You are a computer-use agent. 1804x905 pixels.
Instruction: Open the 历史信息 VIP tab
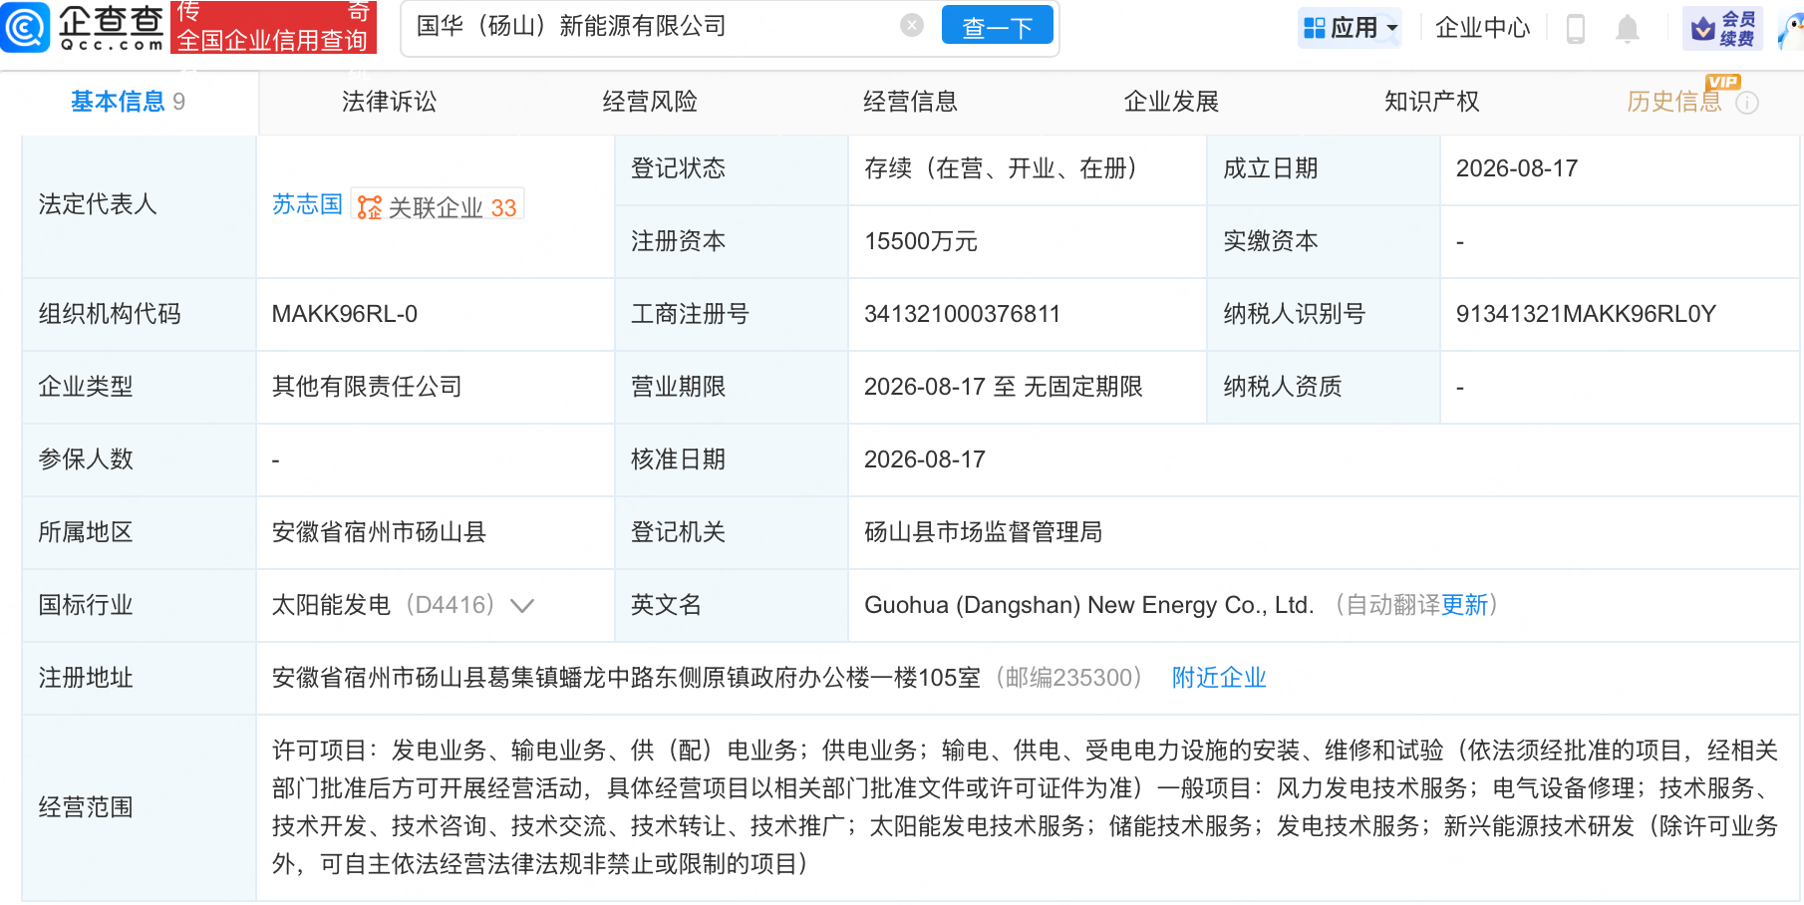coord(1674,102)
